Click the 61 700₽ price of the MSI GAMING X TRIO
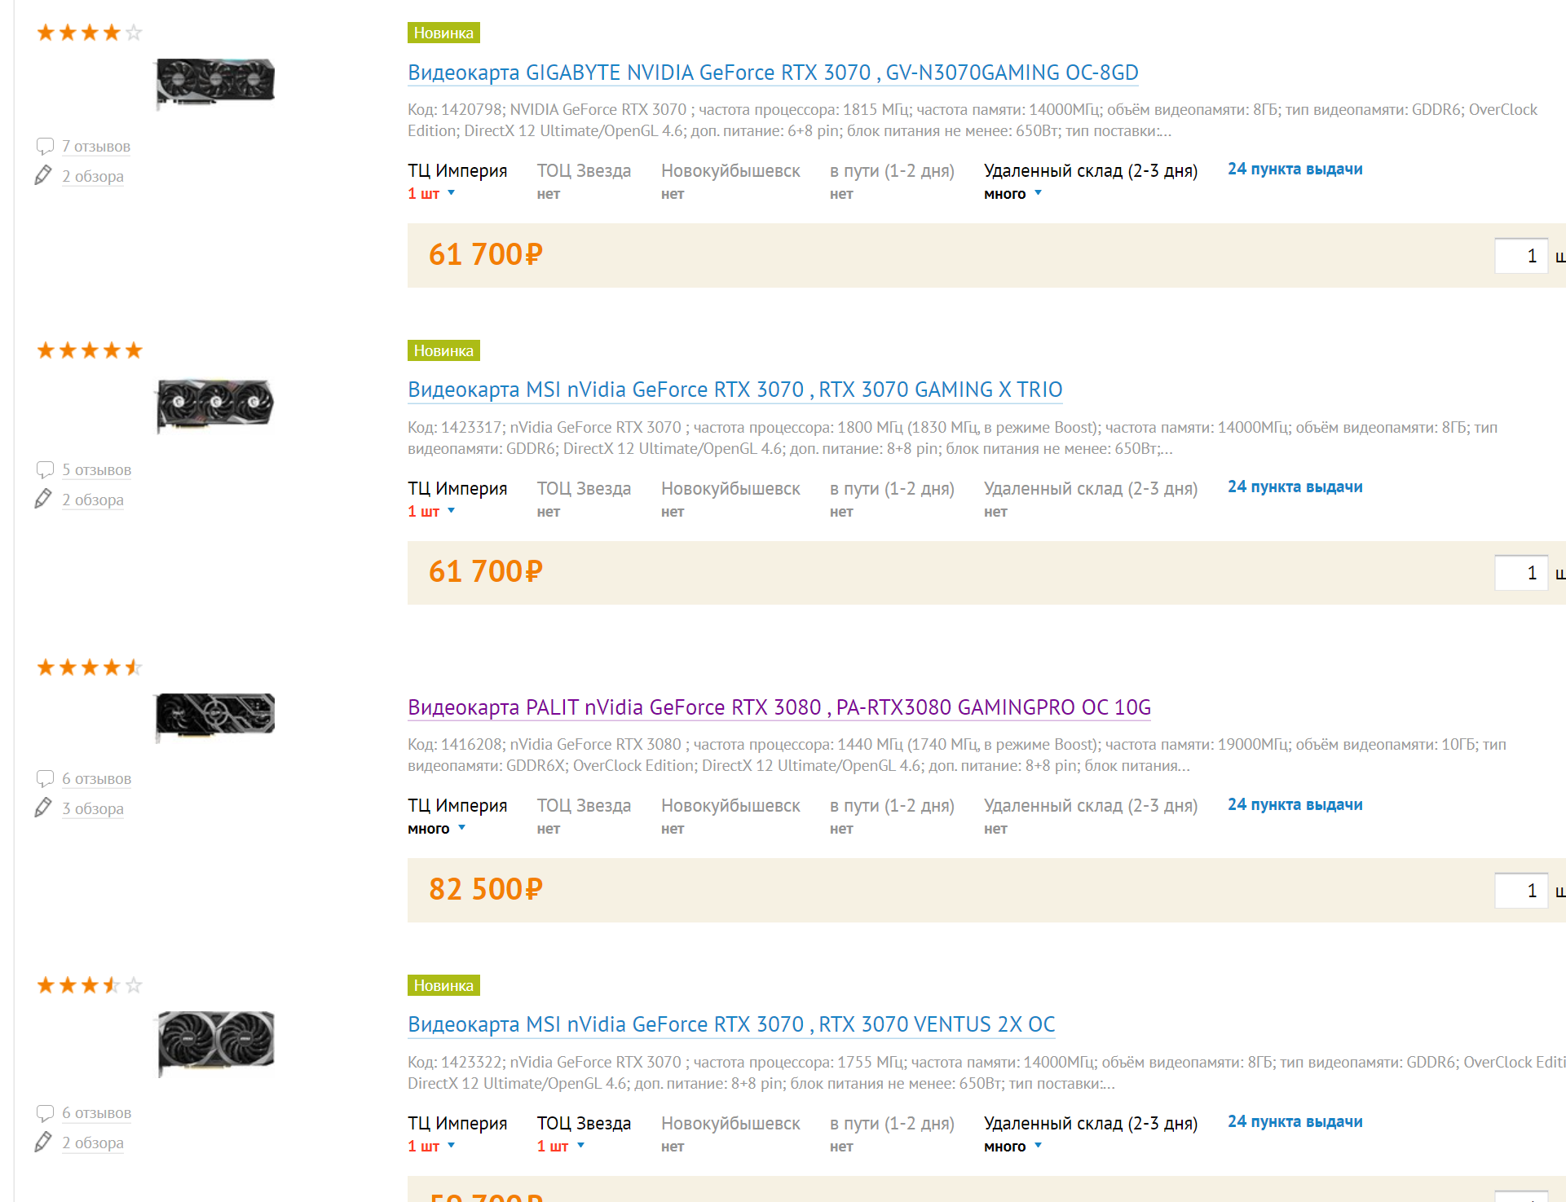The width and height of the screenshot is (1566, 1202). click(486, 572)
